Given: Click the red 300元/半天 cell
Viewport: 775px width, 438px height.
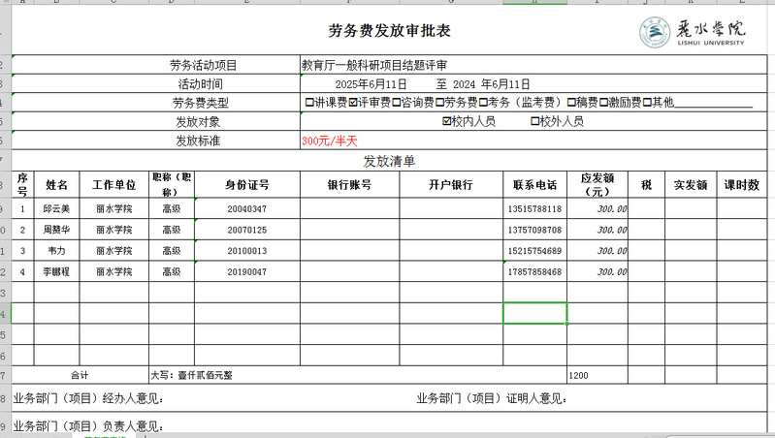Looking at the screenshot, I should (533, 141).
